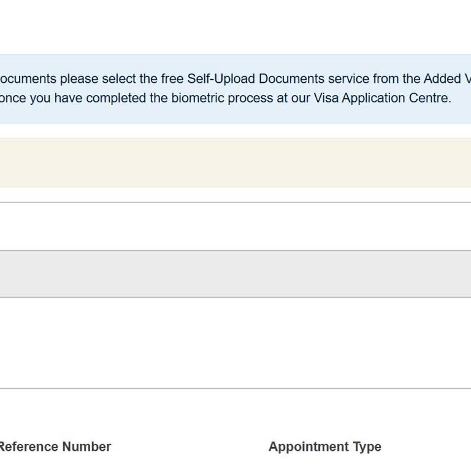Click empty space between the two column headers
Viewport: 471px width, 471px height.
[x=190, y=447]
